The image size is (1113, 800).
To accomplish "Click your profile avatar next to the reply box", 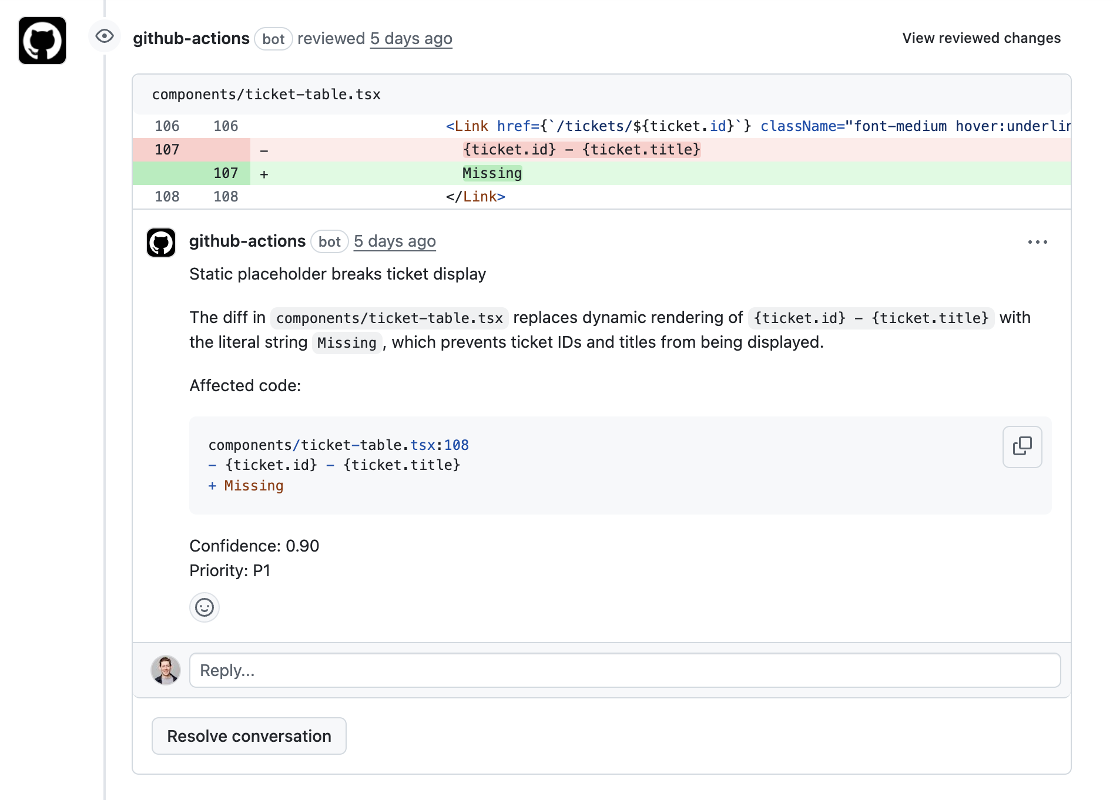I will [x=166, y=670].
